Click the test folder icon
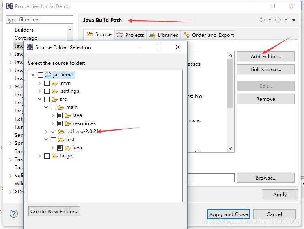Image resolution: width=304 pixels, height=229 pixels. click(x=61, y=140)
